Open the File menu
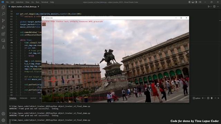This screenshot has width=221, height=124. pos(7,2)
